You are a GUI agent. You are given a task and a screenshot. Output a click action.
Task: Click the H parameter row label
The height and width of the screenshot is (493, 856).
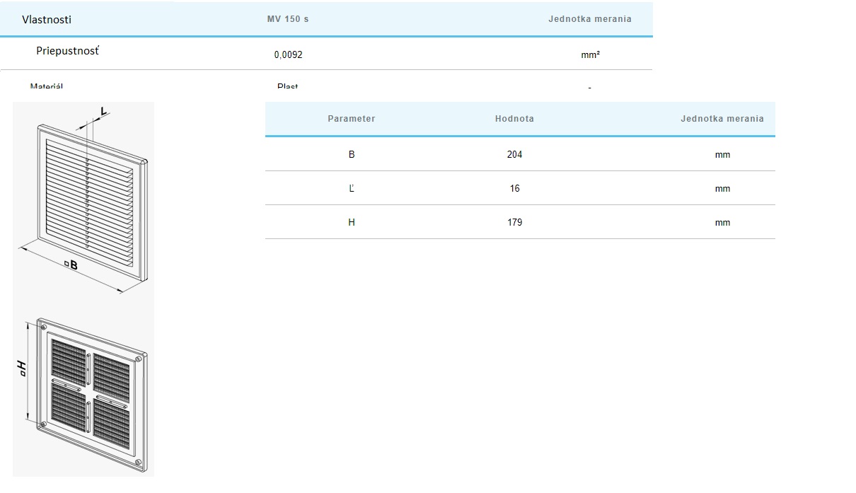point(352,222)
